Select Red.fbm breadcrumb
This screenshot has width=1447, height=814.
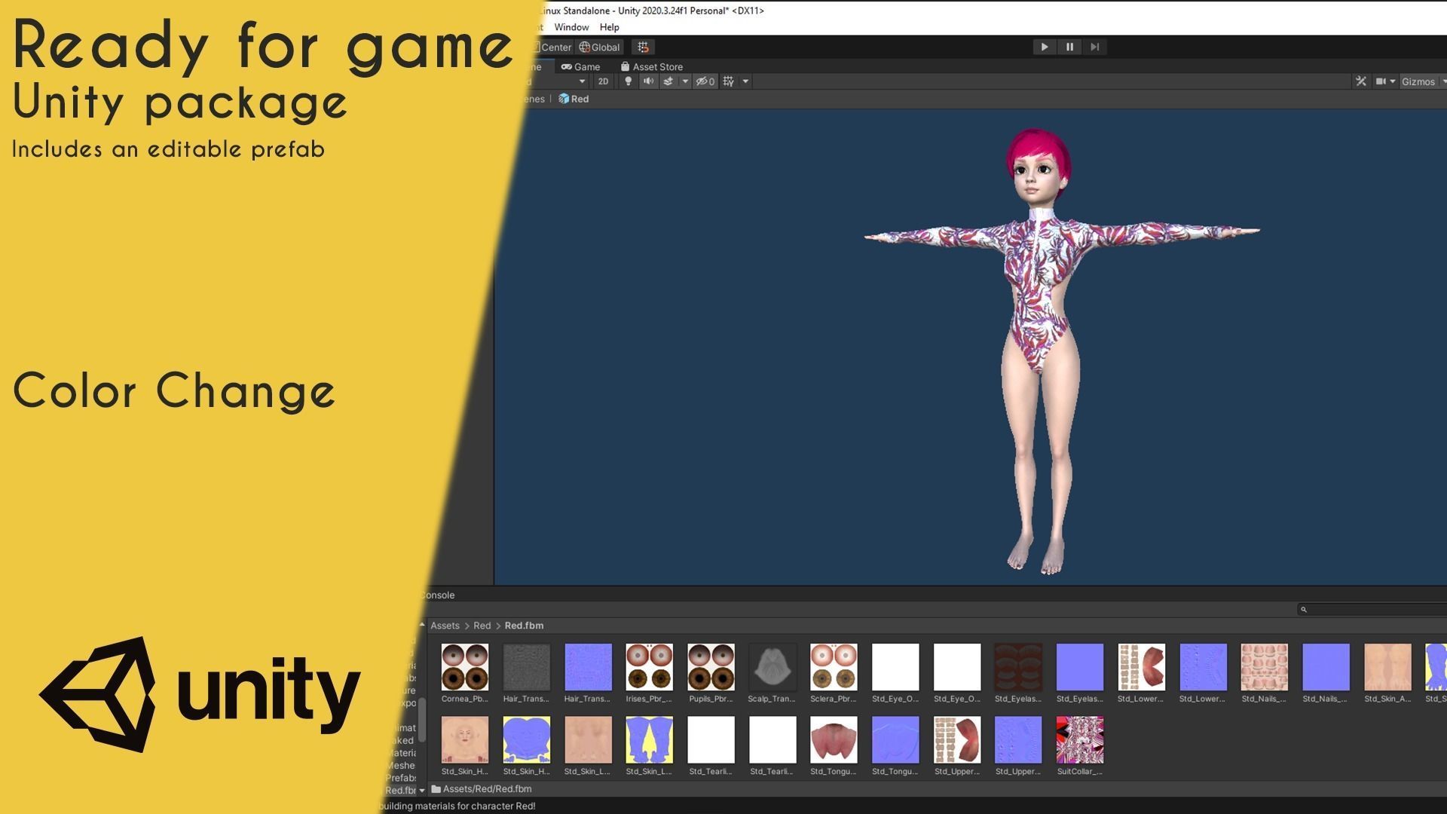pyautogui.click(x=524, y=626)
